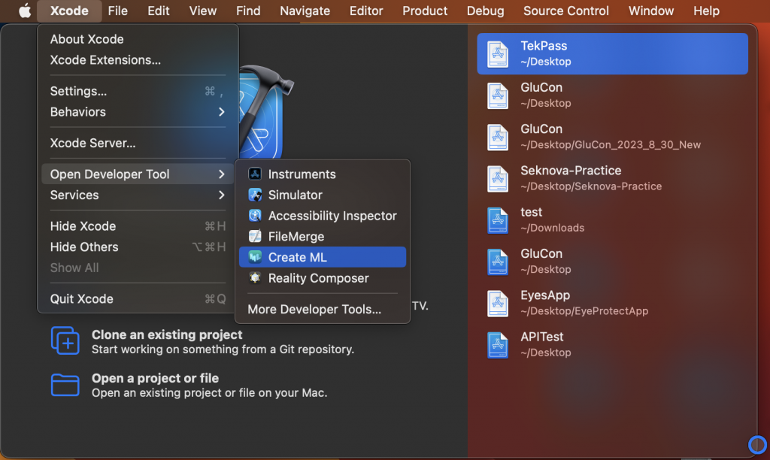This screenshot has width=770, height=460.
Task: Click the Open a project folder icon
Action: (x=65, y=384)
